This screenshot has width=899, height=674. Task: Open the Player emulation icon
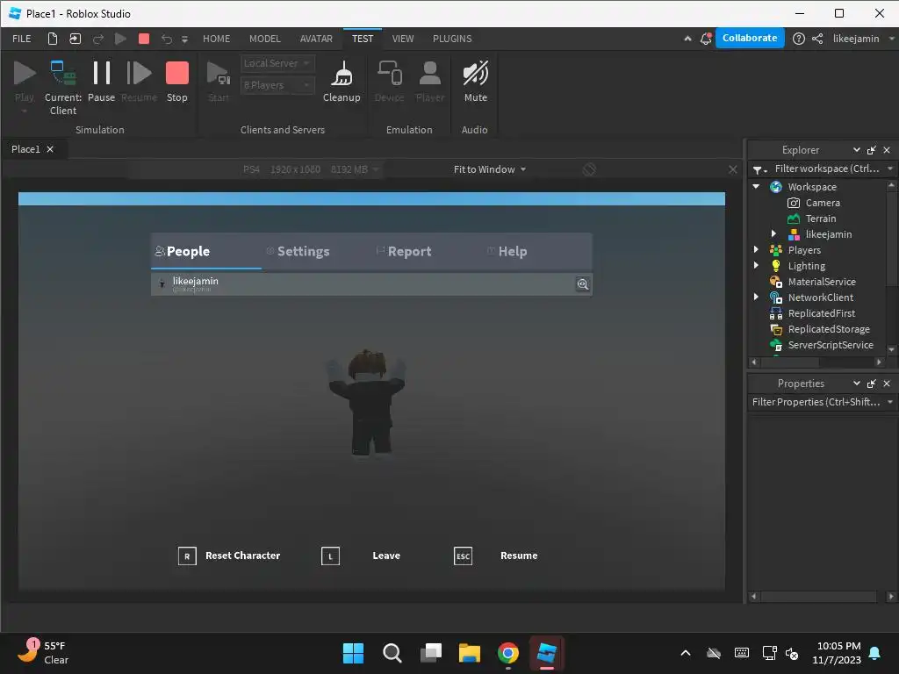[430, 74]
